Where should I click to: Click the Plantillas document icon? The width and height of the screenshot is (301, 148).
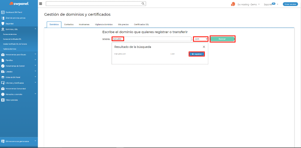point(3,60)
